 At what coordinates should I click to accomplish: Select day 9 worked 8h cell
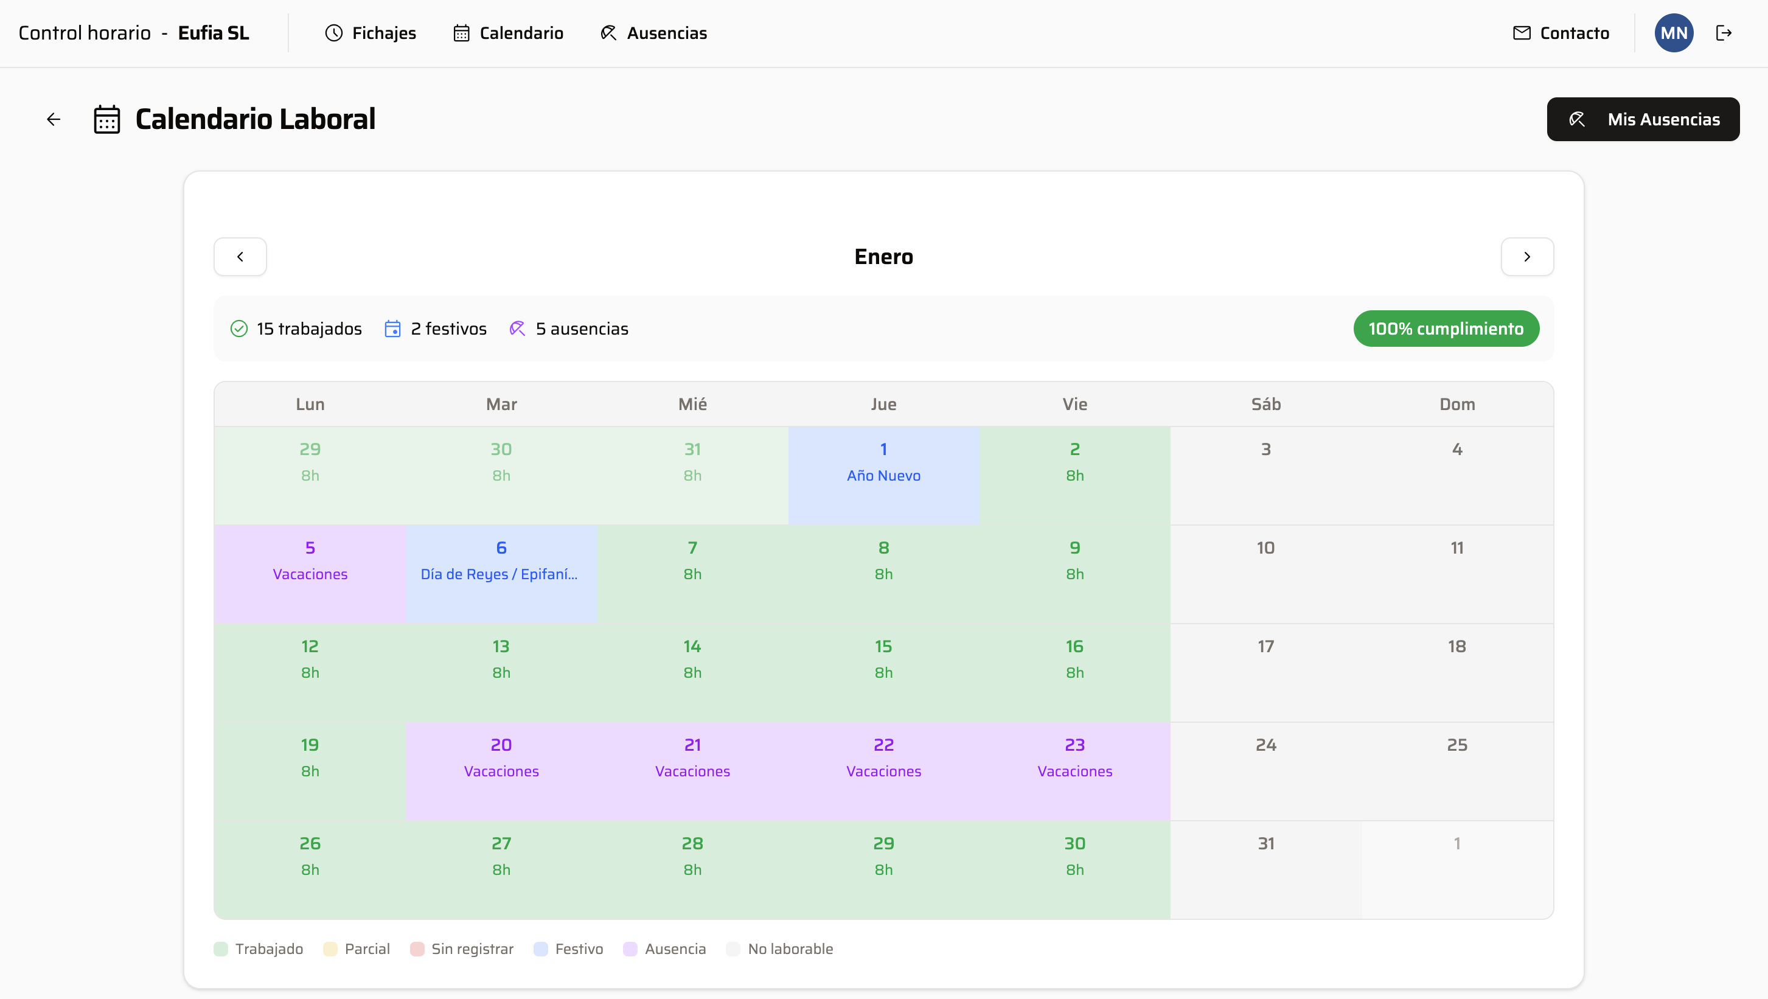tap(1075, 574)
